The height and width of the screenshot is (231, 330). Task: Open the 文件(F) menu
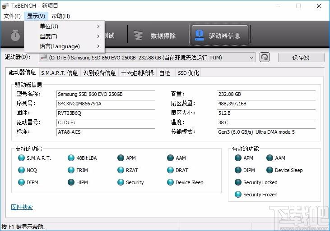[x=12, y=16]
